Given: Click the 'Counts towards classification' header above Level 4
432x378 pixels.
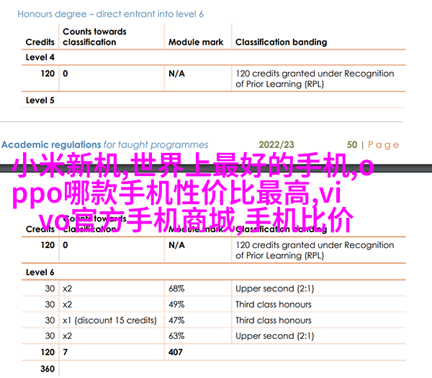Looking at the screenshot, I should click(94, 37).
